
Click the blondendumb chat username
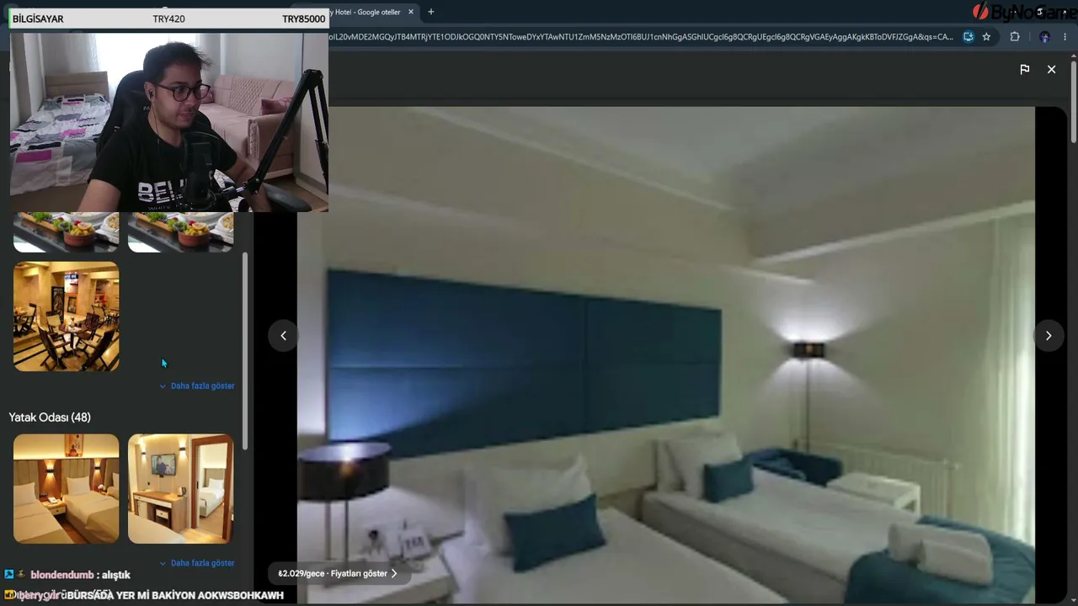[x=64, y=575]
